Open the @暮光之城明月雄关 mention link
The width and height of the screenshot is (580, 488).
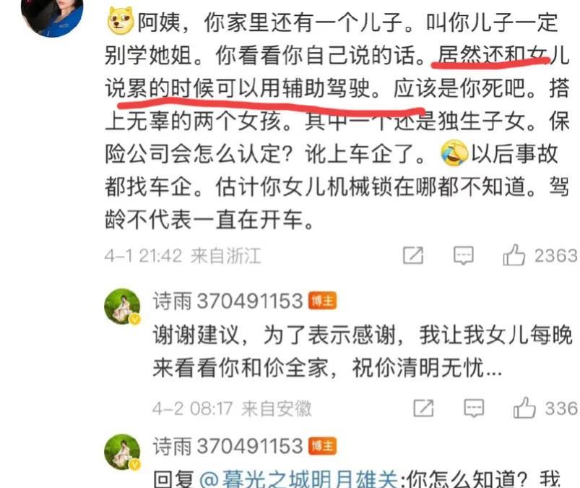298,479
